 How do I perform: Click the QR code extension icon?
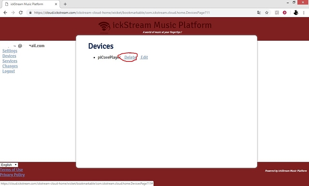[277, 13]
